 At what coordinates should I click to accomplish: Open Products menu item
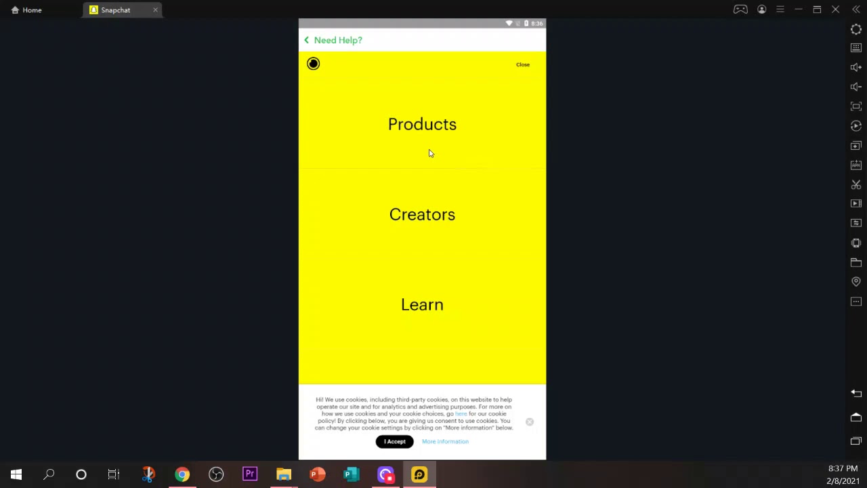click(x=422, y=124)
